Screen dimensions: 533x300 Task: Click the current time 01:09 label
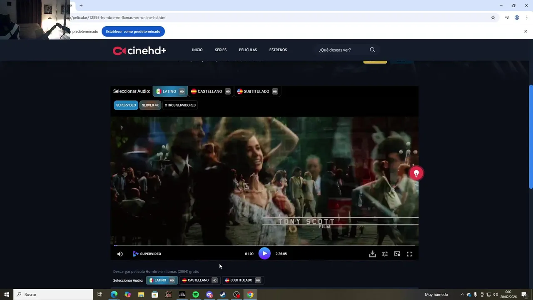click(249, 254)
